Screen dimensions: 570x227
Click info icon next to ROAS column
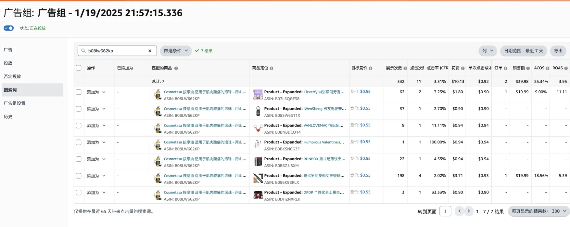566,68
